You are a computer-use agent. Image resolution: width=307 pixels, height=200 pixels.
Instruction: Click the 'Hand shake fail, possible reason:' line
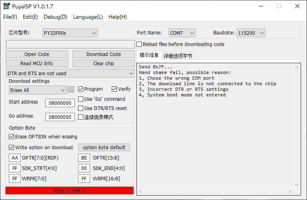coord(185,73)
